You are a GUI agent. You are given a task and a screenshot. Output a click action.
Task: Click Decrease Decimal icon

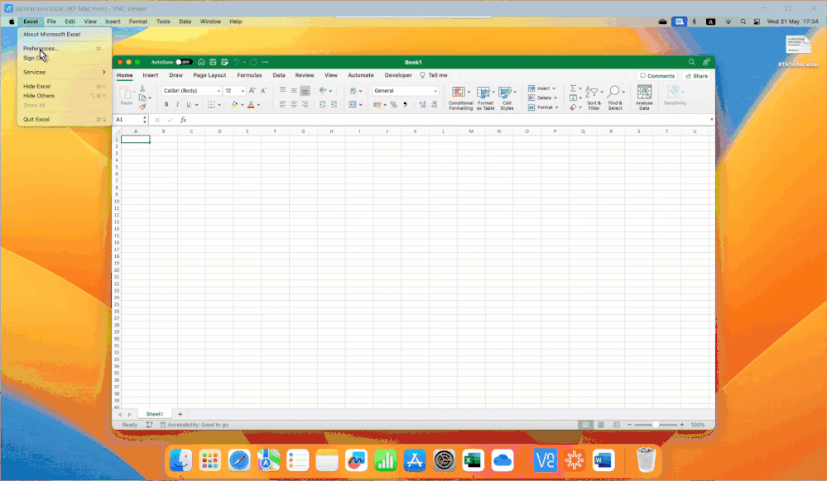click(x=434, y=105)
